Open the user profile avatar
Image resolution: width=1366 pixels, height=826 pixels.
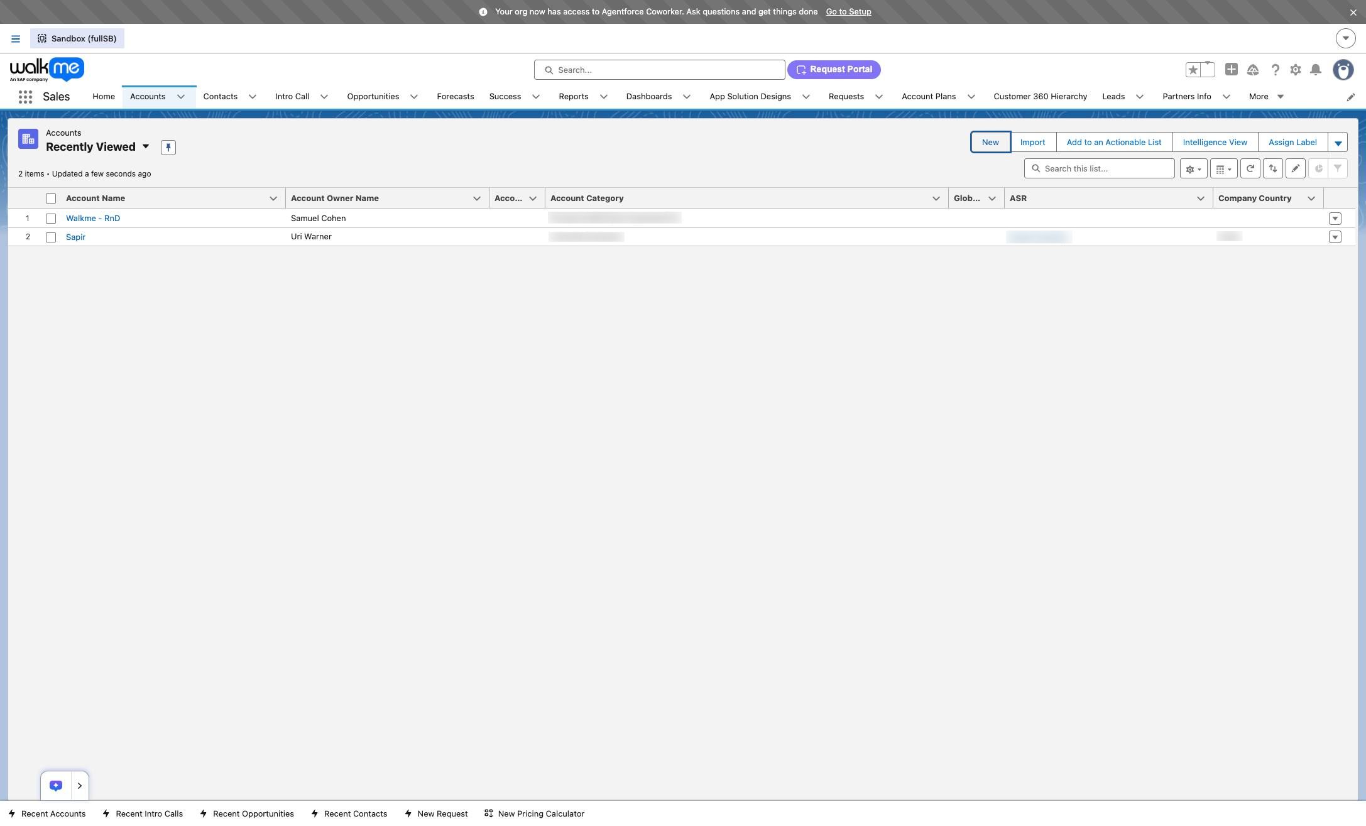[1343, 70]
